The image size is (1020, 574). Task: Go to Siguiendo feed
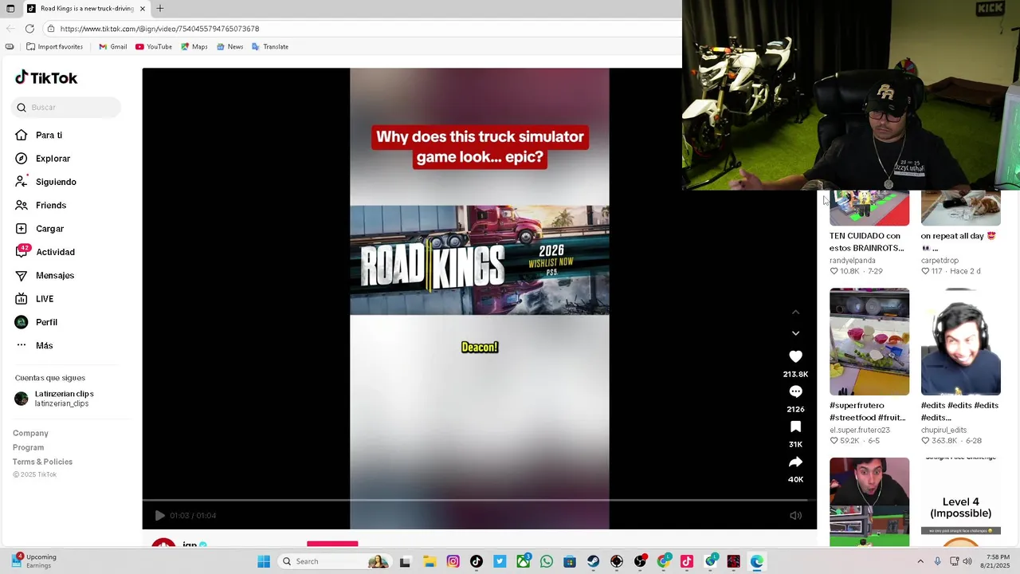click(56, 182)
